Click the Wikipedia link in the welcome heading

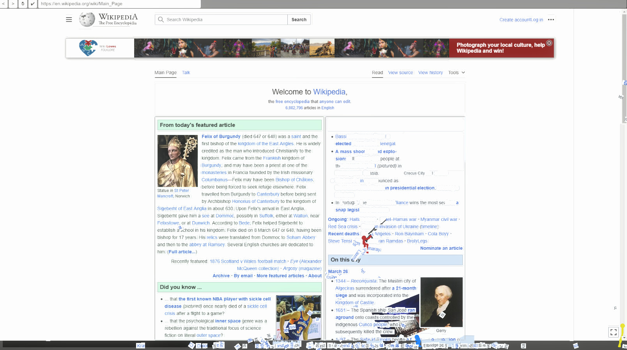pos(329,92)
